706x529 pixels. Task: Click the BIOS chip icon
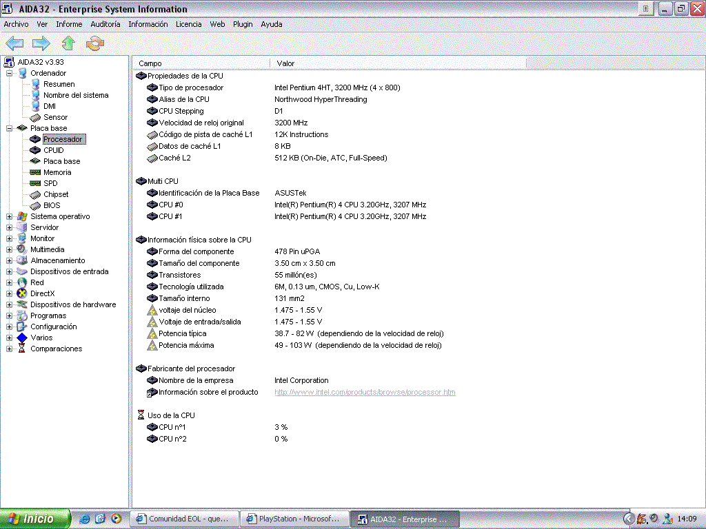click(x=35, y=205)
